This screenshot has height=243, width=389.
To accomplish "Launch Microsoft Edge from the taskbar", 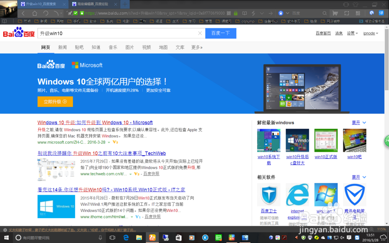I will 126,238.
